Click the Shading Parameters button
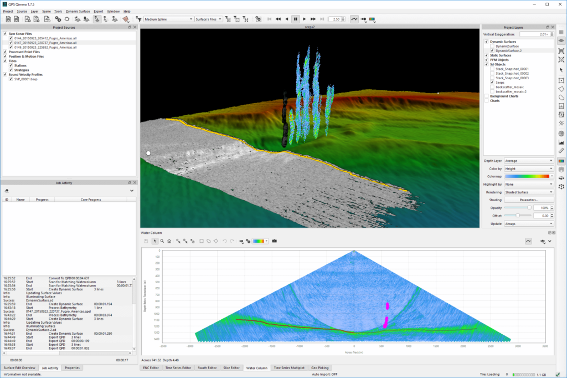The image size is (567, 378). (528, 200)
